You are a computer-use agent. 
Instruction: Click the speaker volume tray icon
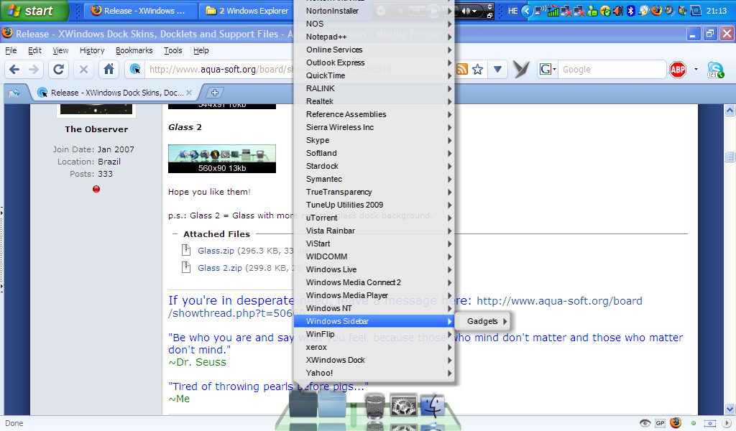click(x=617, y=11)
